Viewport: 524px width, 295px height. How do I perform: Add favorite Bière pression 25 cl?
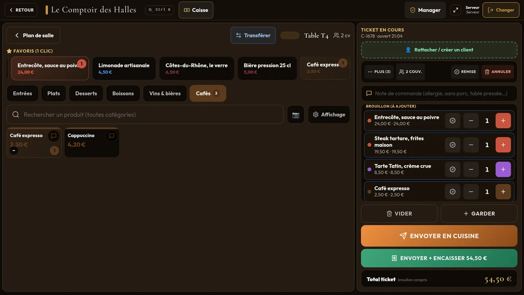point(267,68)
